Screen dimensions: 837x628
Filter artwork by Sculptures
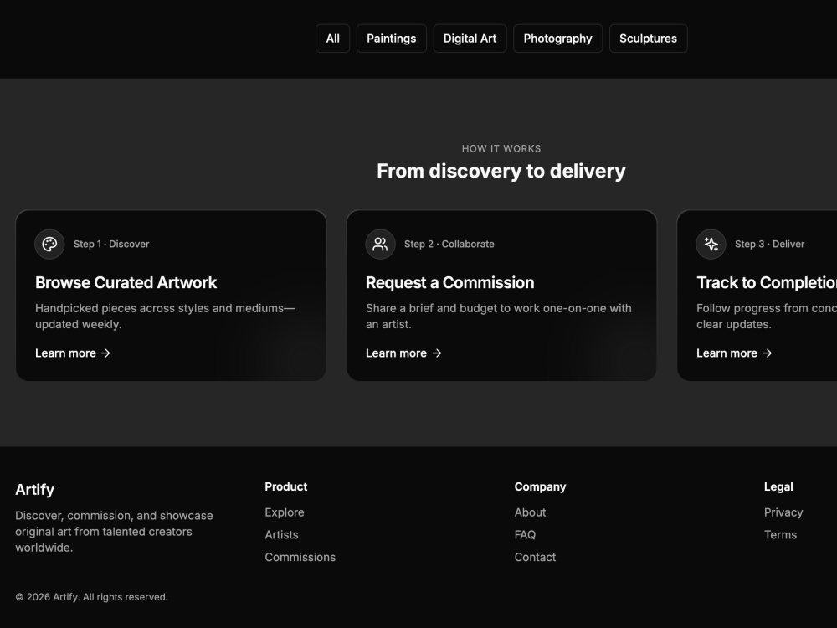point(648,39)
